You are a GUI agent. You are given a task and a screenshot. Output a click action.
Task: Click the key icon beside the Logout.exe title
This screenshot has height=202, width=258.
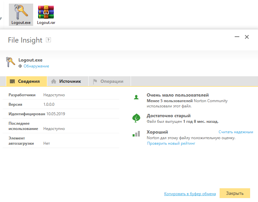click(11, 62)
